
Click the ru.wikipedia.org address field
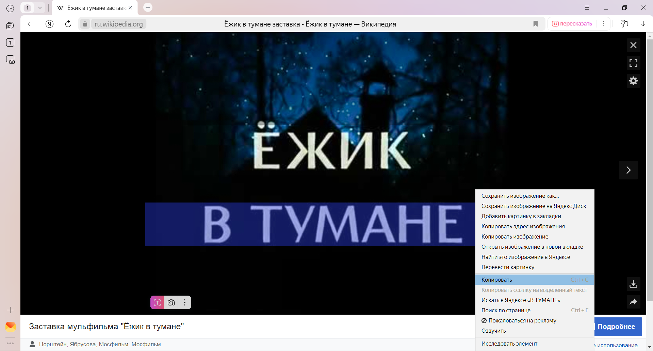coord(118,24)
